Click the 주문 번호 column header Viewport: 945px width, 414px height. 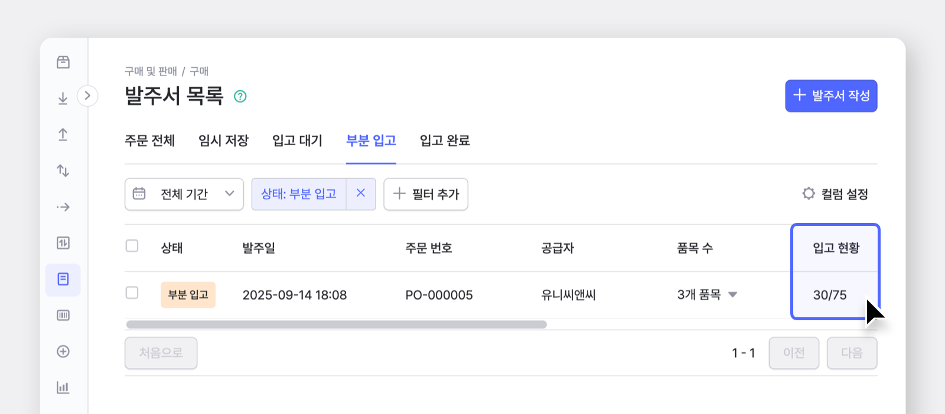click(x=429, y=248)
